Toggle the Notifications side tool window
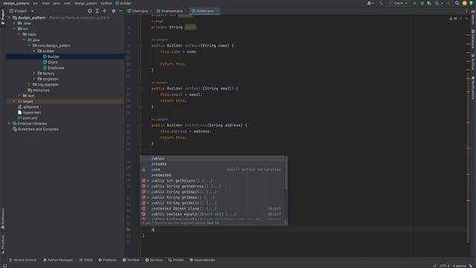Screen dimensions: 476x268 coord(473,88)
